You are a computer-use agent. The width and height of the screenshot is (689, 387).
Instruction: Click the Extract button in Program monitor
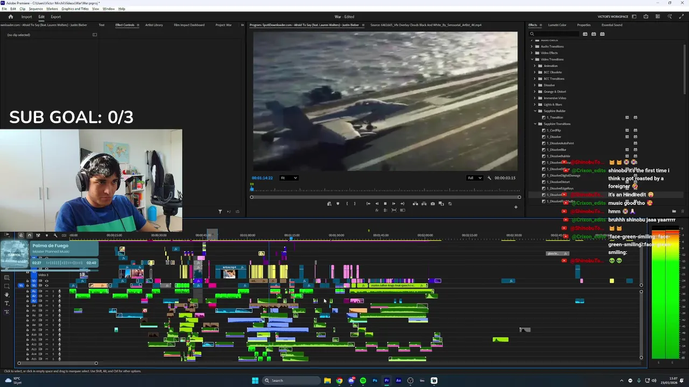click(x=424, y=204)
